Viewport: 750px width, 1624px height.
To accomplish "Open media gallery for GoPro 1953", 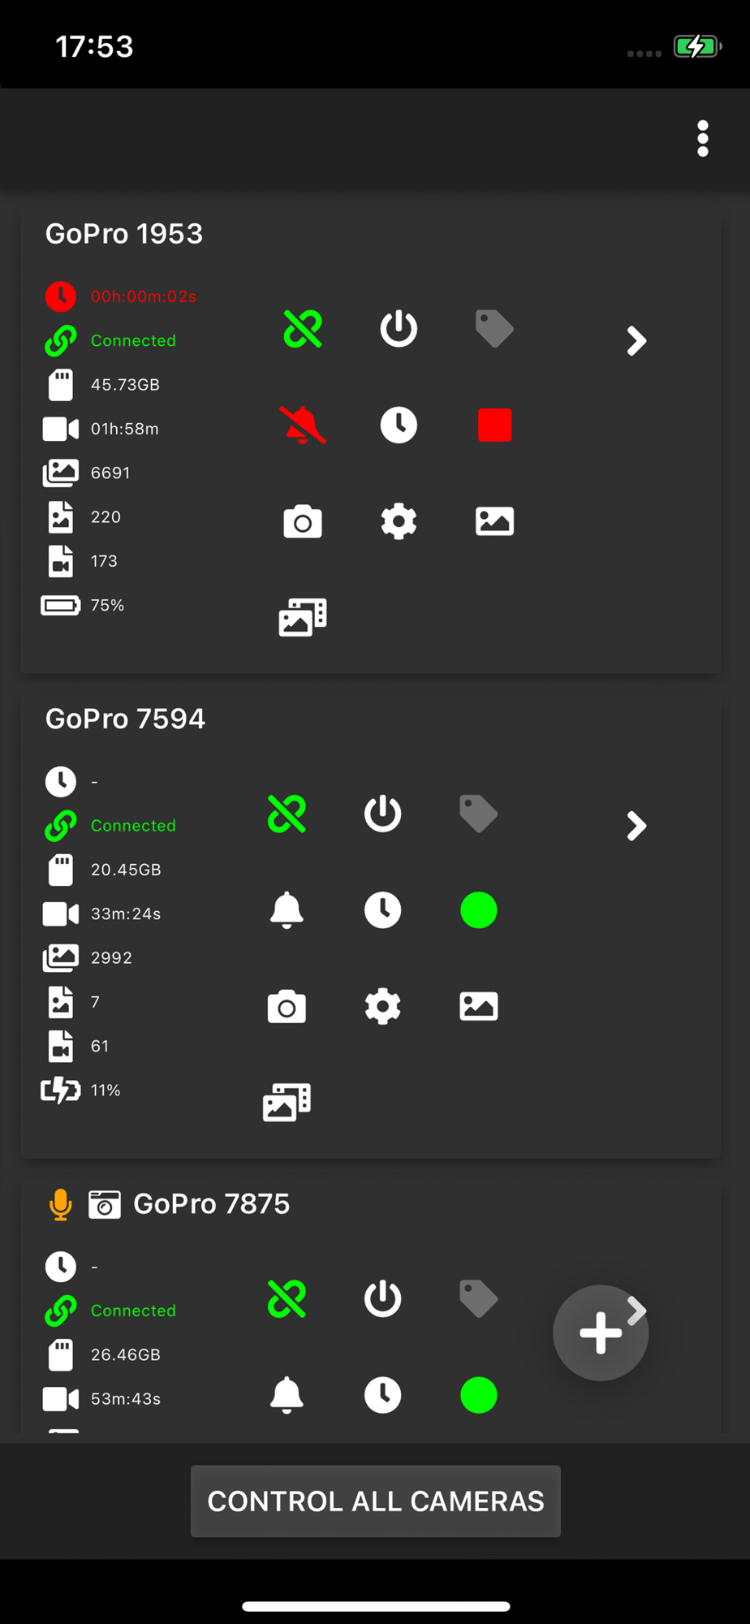I will coord(303,617).
